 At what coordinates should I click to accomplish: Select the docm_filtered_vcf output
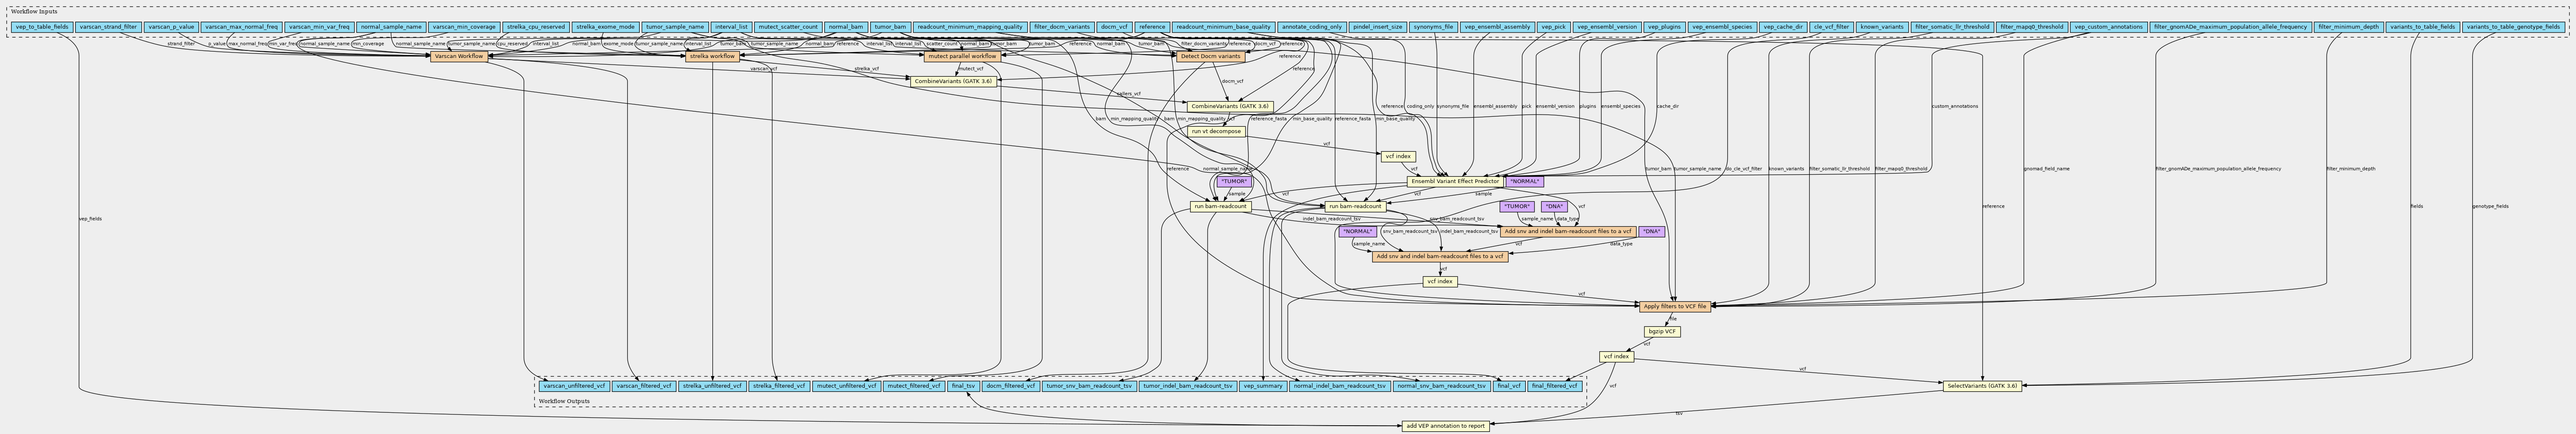point(1011,385)
